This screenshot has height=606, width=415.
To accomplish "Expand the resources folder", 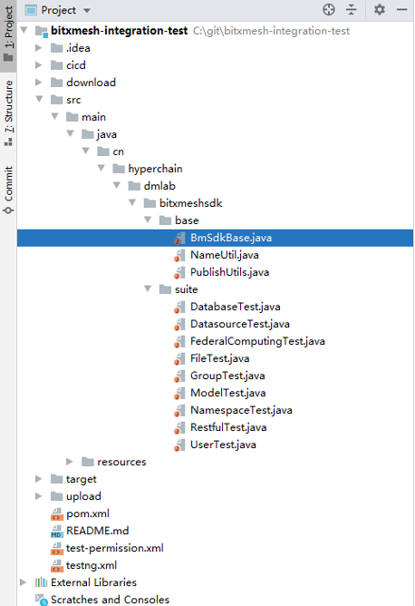I will click(x=70, y=462).
